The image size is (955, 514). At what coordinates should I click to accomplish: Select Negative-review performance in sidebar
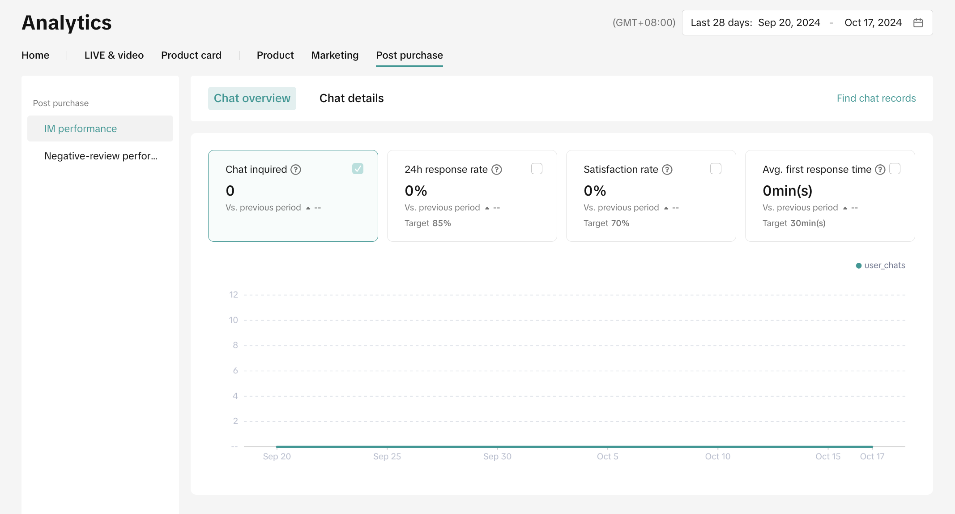(x=101, y=156)
